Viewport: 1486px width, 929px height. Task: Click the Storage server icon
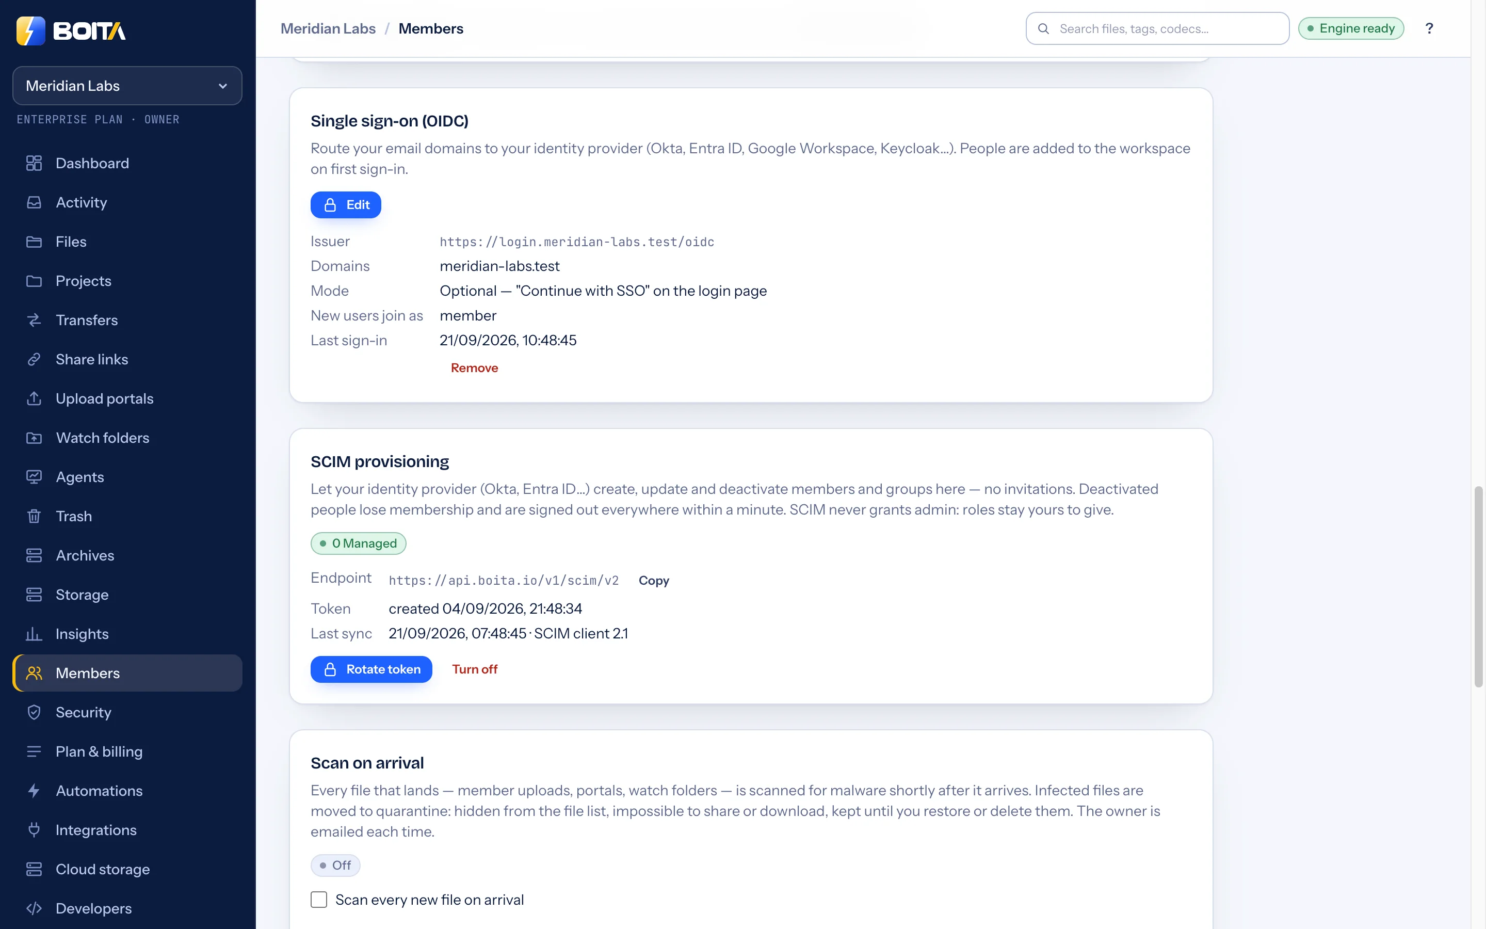34,595
